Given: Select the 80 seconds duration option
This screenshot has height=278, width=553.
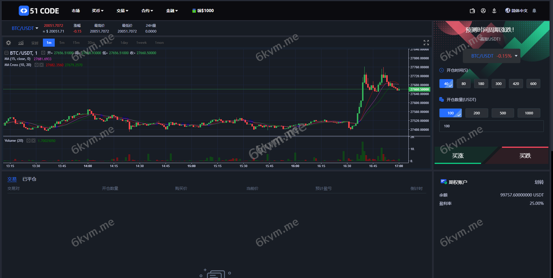Looking at the screenshot, I should pyautogui.click(x=463, y=84).
